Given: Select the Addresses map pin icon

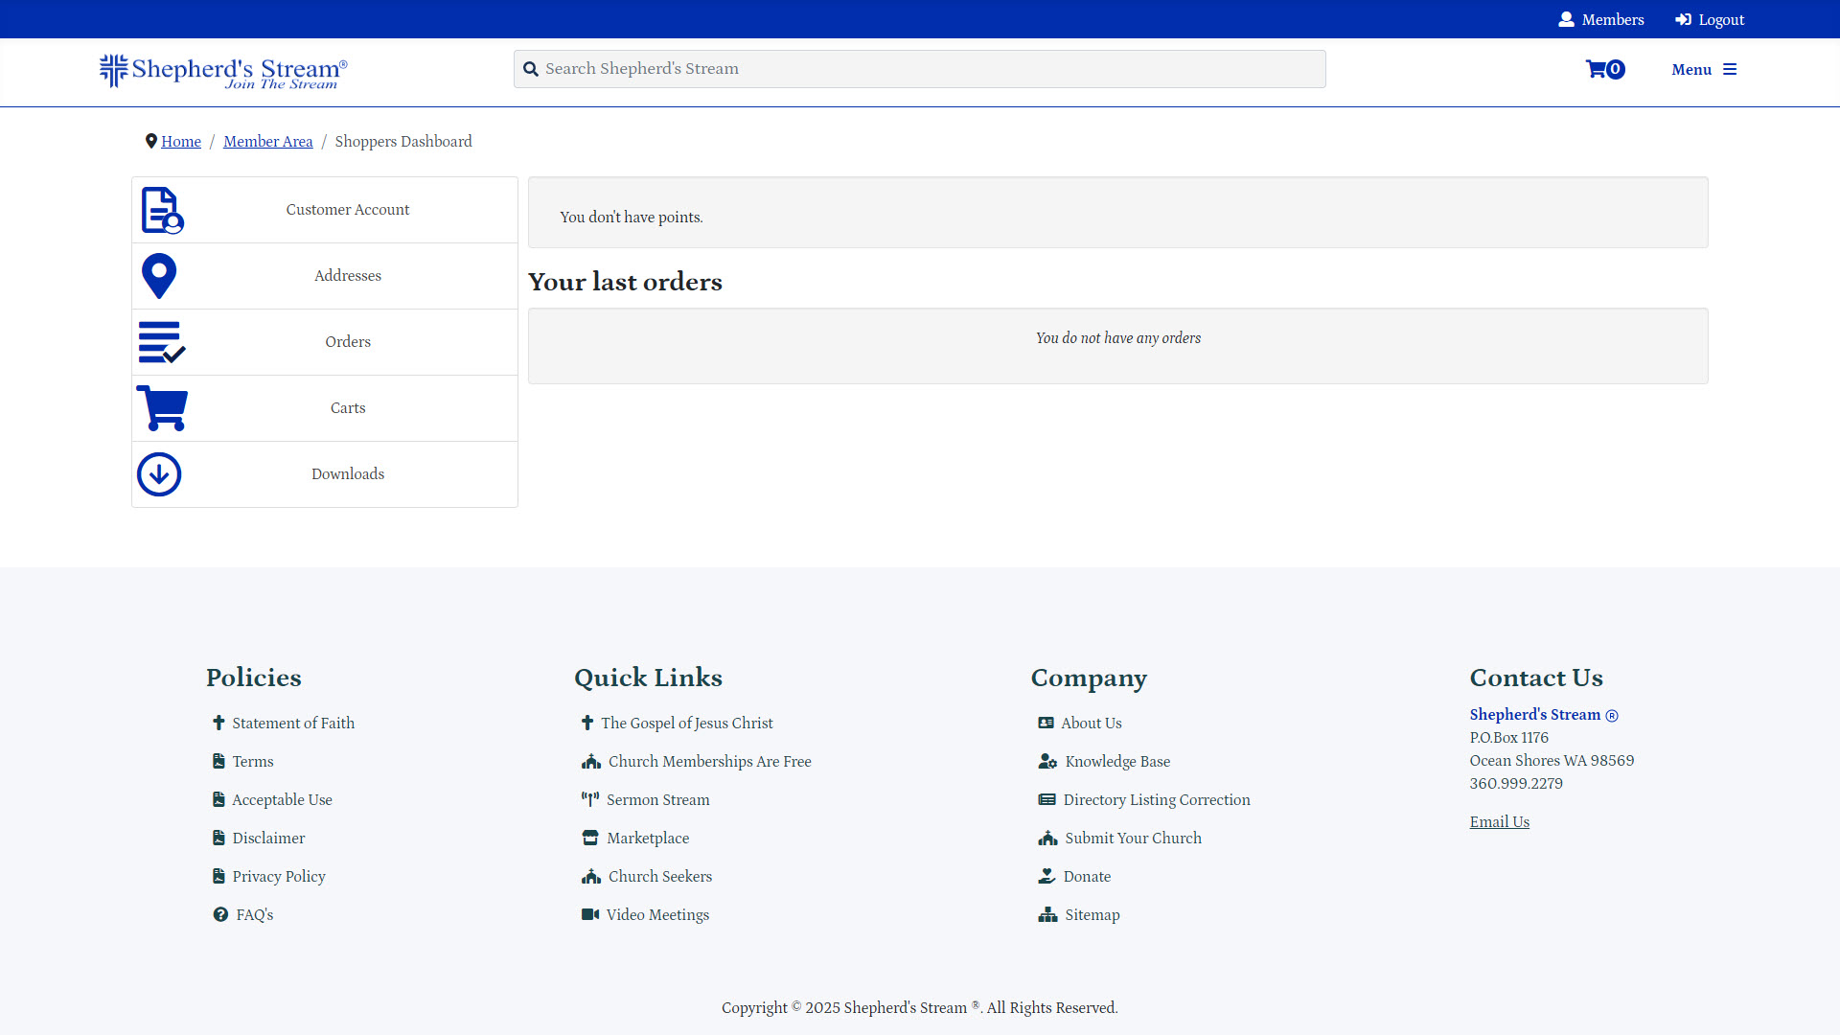Looking at the screenshot, I should pyautogui.click(x=158, y=275).
